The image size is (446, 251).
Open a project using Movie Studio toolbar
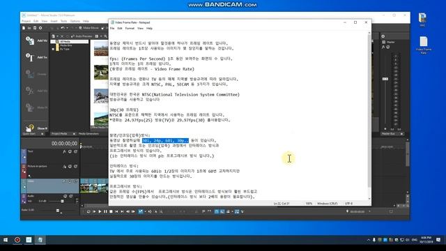click(29, 28)
